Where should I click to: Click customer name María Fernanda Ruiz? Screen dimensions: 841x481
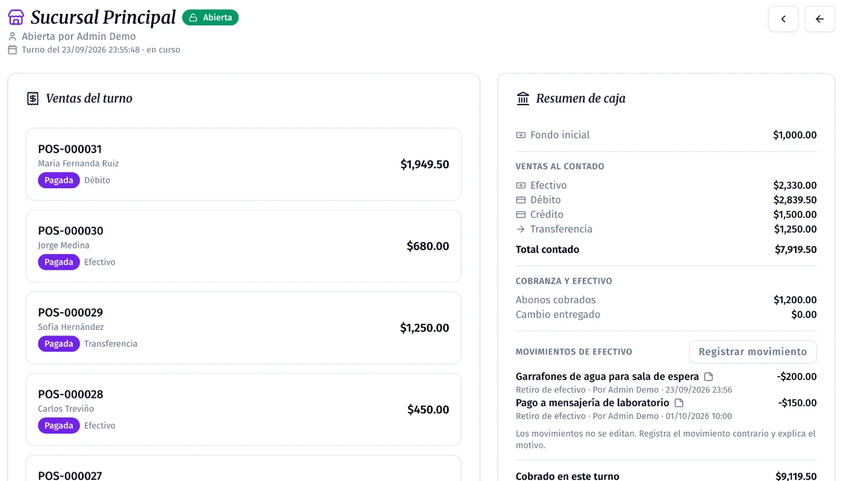click(x=78, y=163)
